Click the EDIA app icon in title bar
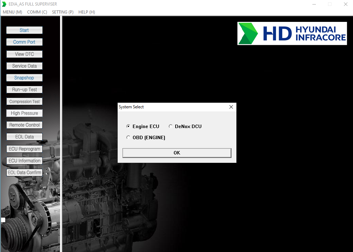Screen dimensions: 353x252 [x=4, y=4]
